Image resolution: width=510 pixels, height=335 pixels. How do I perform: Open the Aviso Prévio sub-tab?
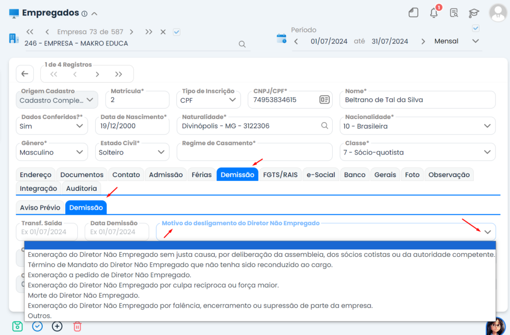click(40, 207)
